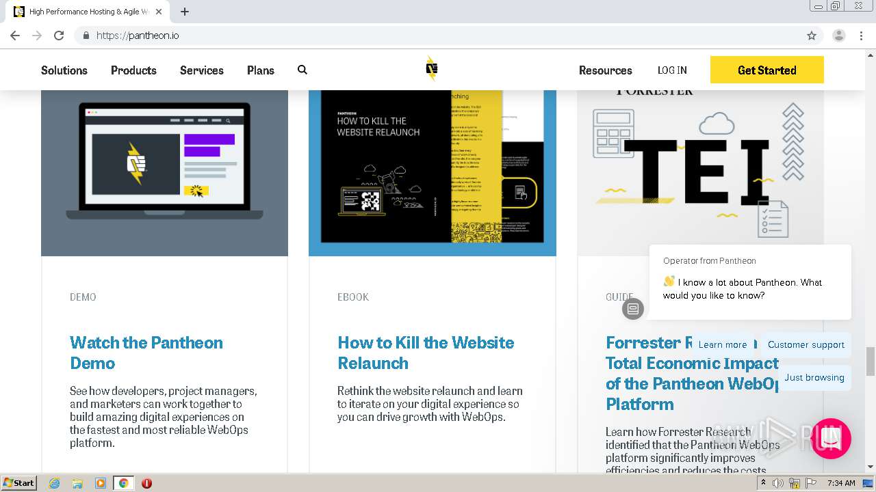Click the action center flag icon

tap(811, 483)
